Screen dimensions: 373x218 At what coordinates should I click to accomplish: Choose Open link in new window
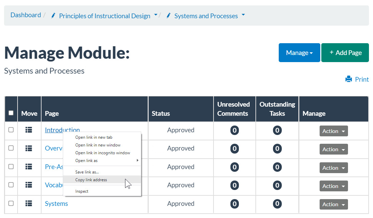pos(102,145)
